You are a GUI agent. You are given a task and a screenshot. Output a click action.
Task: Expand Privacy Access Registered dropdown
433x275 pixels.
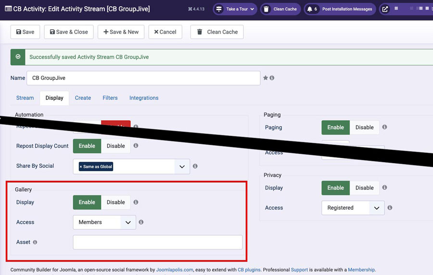click(353, 208)
